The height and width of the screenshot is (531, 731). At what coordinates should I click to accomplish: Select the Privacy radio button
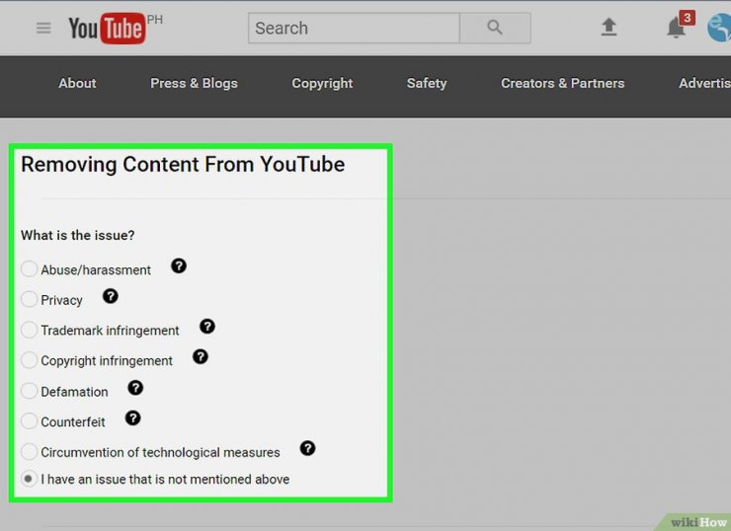[29, 299]
